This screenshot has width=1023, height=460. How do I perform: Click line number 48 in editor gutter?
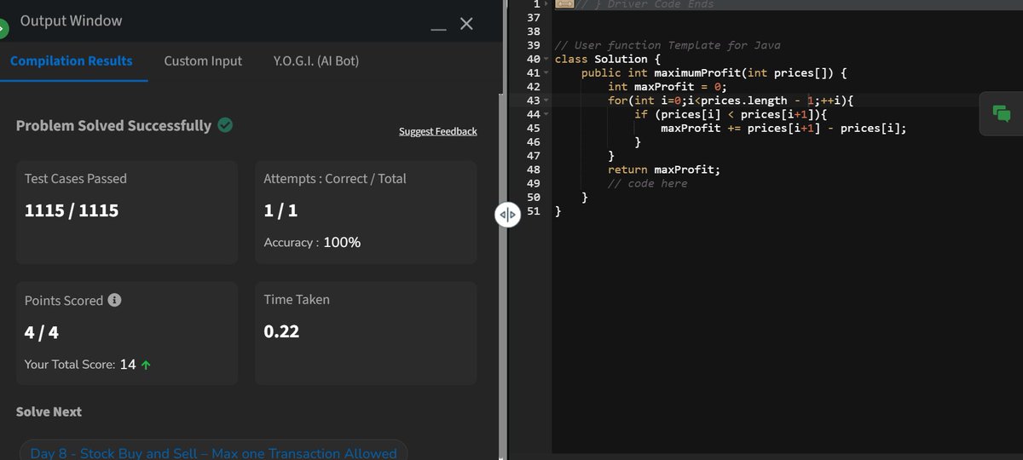pyautogui.click(x=534, y=170)
